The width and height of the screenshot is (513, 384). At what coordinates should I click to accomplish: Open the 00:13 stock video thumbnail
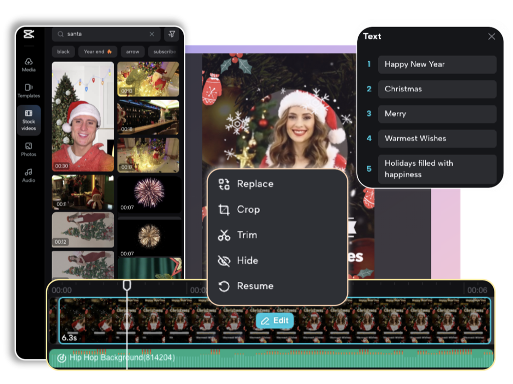point(148,79)
